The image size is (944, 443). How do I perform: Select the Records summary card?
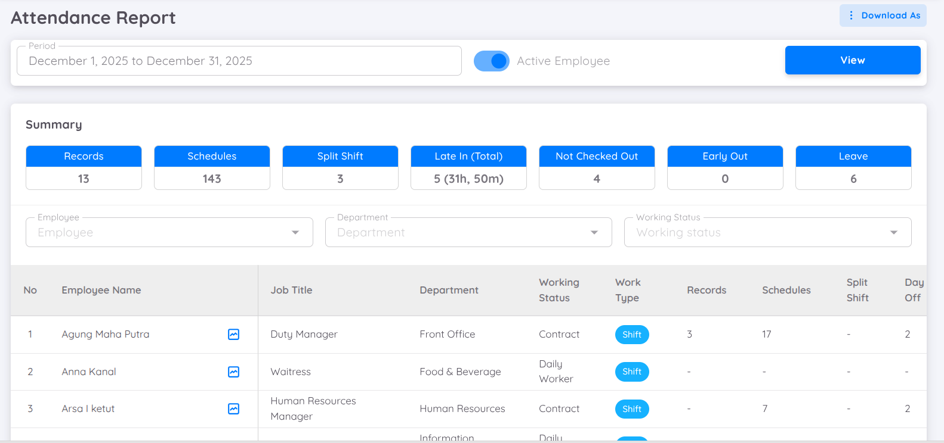coord(84,167)
